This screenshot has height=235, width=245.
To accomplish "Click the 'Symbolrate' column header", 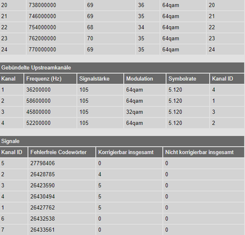I will [188, 79].
